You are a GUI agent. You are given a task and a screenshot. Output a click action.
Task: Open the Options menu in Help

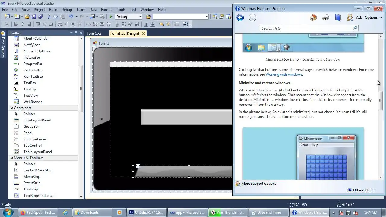(374, 17)
